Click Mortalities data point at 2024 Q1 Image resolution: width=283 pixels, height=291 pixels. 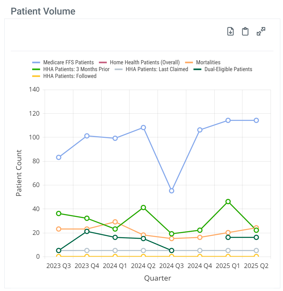[x=115, y=222]
